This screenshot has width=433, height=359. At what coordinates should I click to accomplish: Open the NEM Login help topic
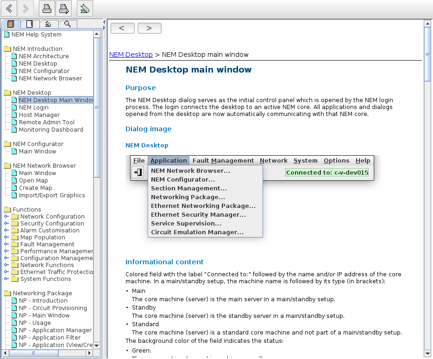tap(33, 108)
